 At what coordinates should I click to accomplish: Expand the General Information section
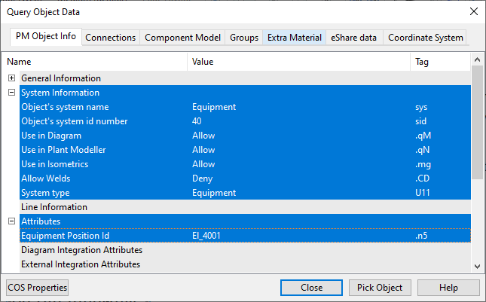[11, 78]
